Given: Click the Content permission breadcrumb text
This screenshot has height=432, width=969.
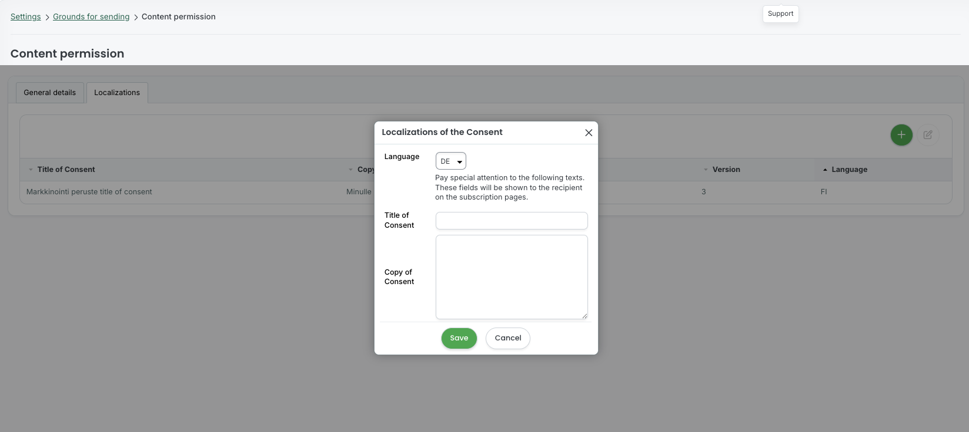Looking at the screenshot, I should 179,17.
